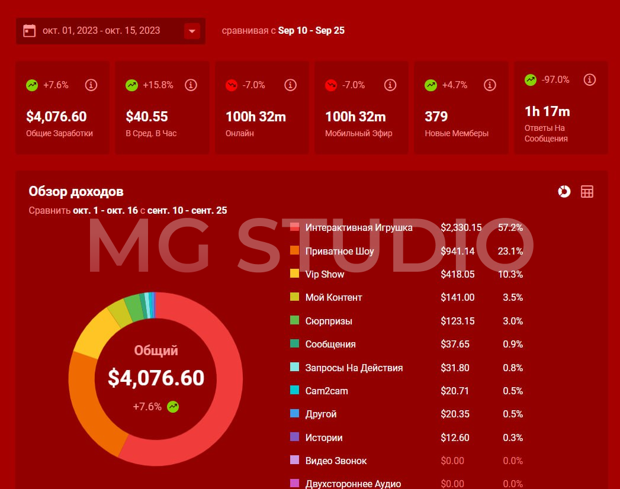Click the calendar icon in date picker
This screenshot has width=620, height=489.
pos(30,31)
